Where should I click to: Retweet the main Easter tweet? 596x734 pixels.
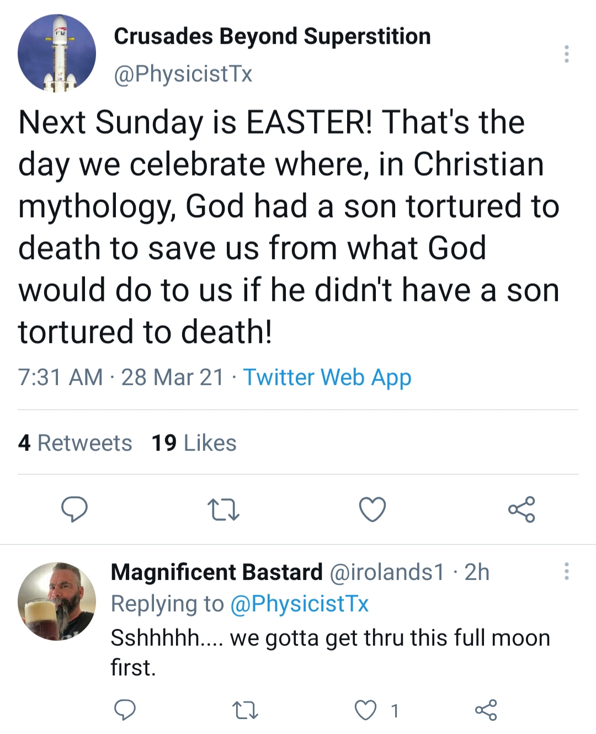coord(223,509)
